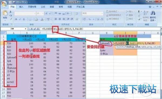The width and height of the screenshot is (162, 99).
Task: Toggle Italic formatting
Action: 20,19
